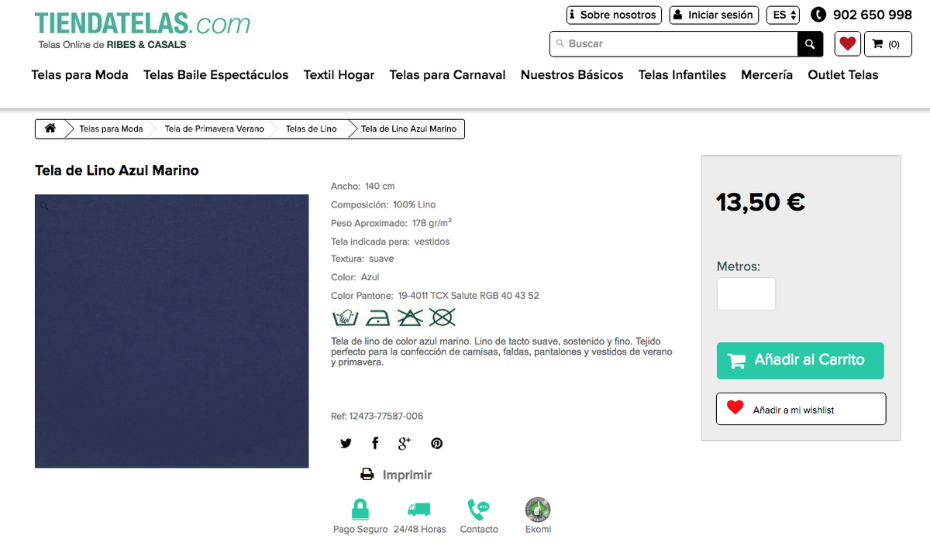Viewport: 930px width, 542px height.
Task: Click the Telas de Lino breadcrumb
Action: 311,129
